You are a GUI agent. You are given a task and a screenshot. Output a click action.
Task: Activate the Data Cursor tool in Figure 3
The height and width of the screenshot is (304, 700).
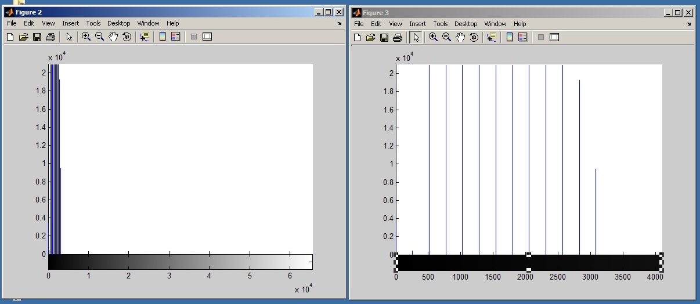tap(492, 37)
